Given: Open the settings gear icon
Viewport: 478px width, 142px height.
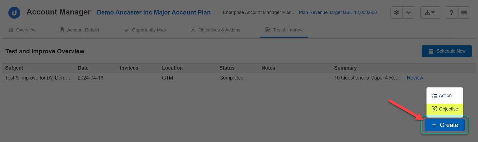Looking at the screenshot, I should [x=396, y=12].
